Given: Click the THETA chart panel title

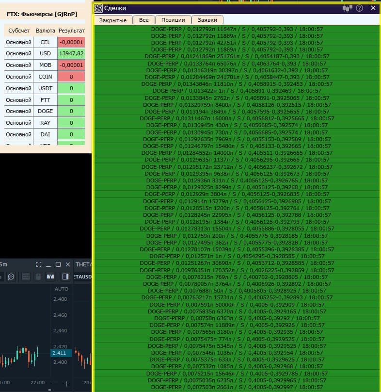Looking at the screenshot, I should coord(83,264).
